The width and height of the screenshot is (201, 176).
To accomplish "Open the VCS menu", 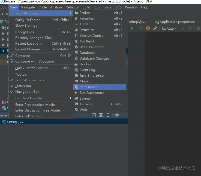I will pos(118,7).
